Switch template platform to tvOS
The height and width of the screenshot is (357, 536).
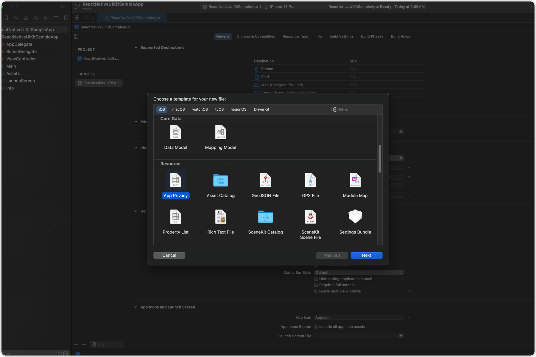[x=219, y=109]
